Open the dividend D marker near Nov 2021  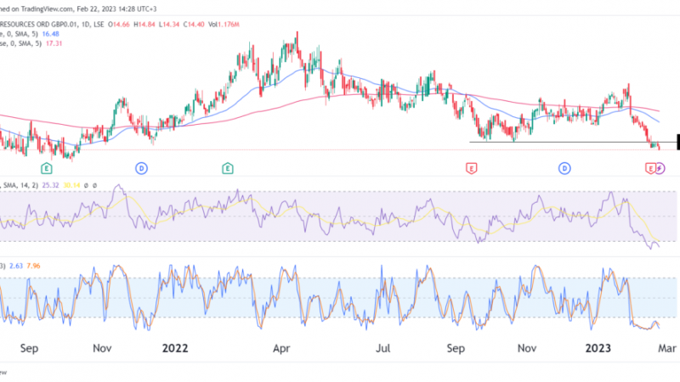[141, 168]
